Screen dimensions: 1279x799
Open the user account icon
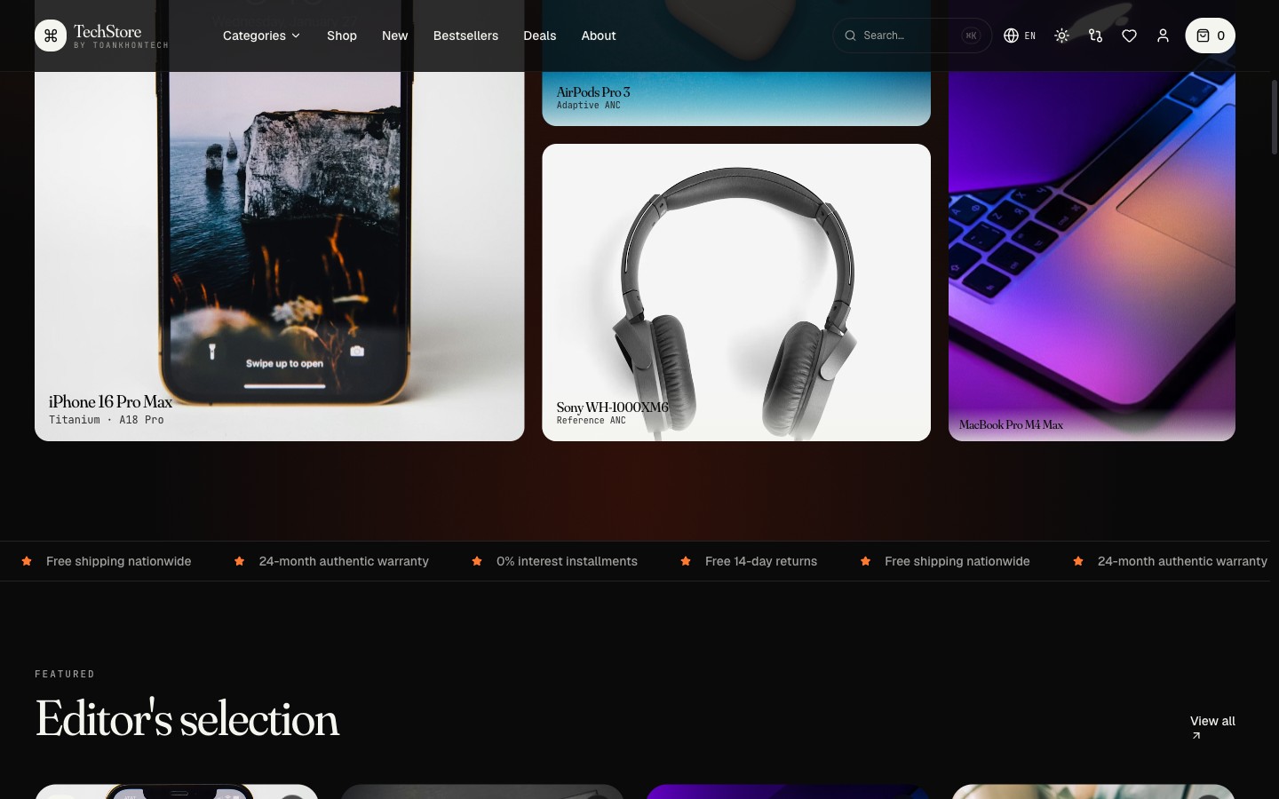click(1163, 36)
